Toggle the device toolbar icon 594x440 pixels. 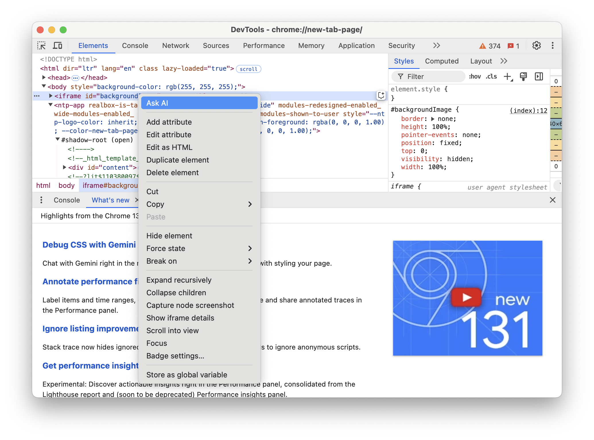click(x=58, y=46)
